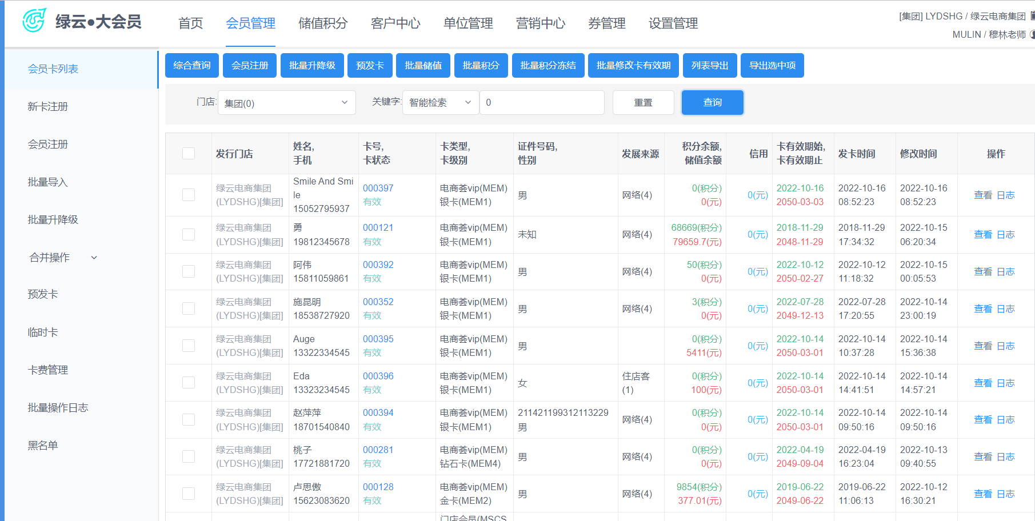Open the 门店 集团(0) dropdown
The width and height of the screenshot is (1035, 521).
[286, 103]
